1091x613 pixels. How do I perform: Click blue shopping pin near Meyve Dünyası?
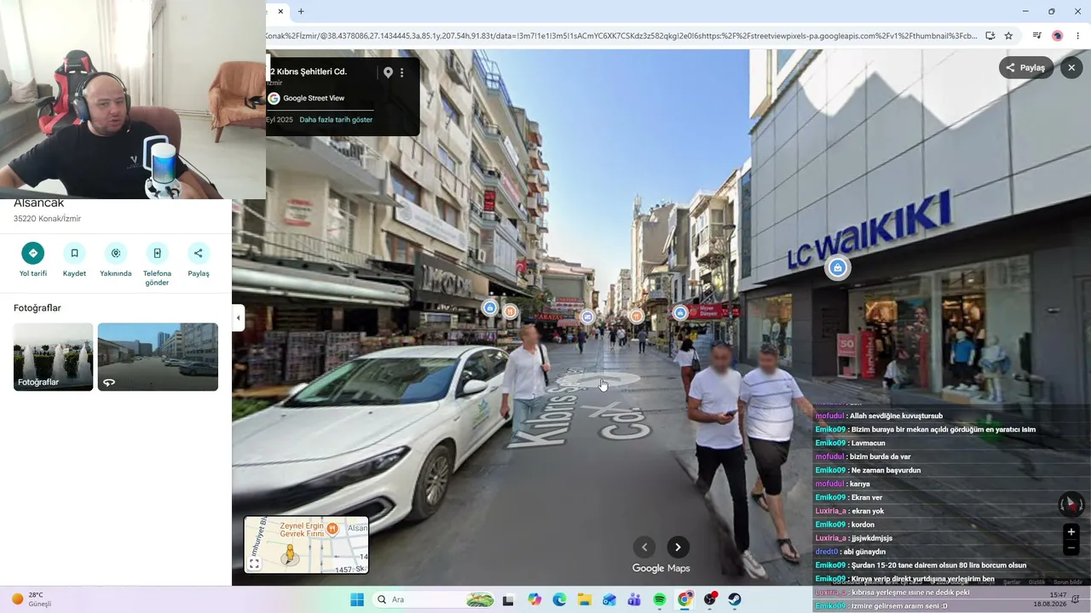tap(680, 313)
